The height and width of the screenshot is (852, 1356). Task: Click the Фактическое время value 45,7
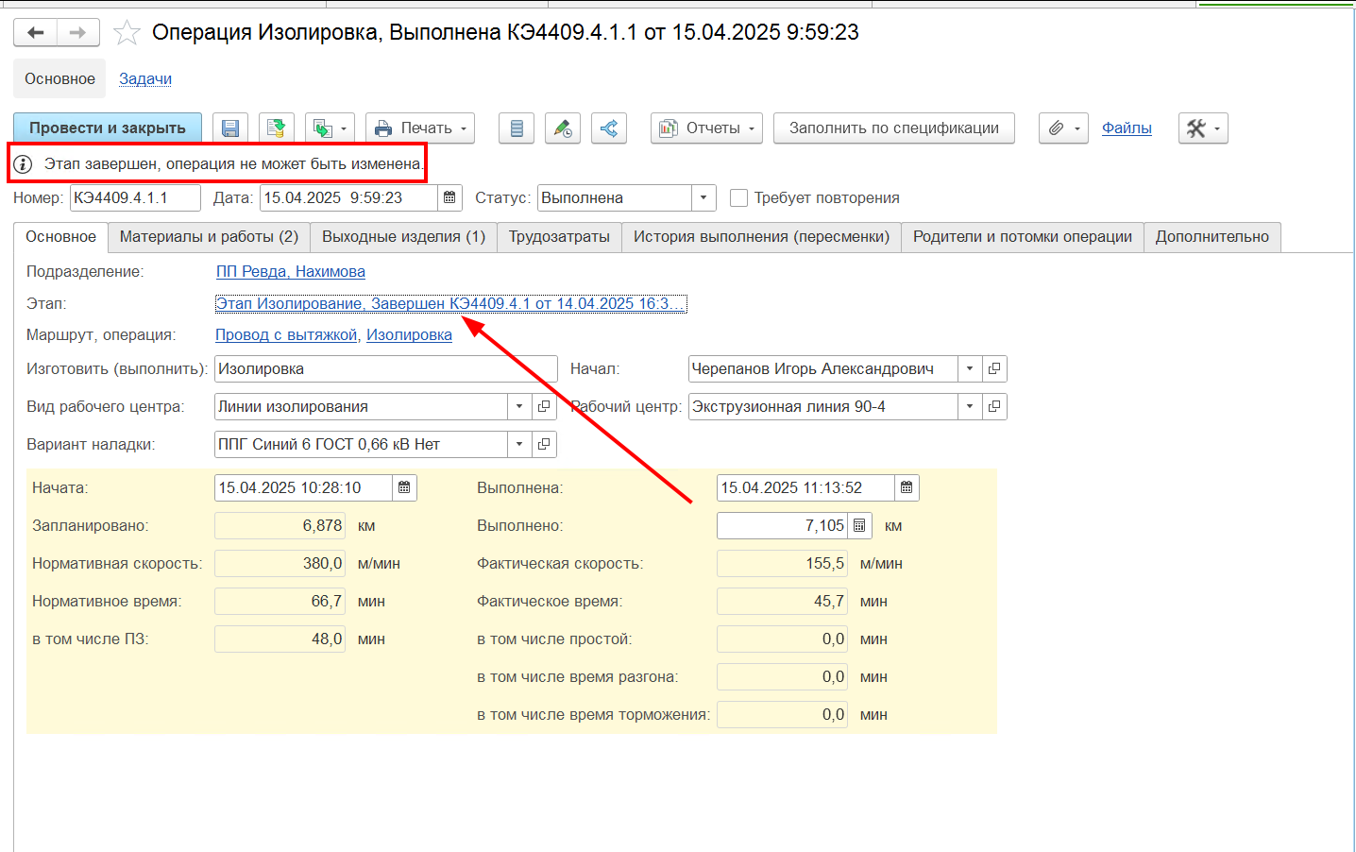point(782,601)
